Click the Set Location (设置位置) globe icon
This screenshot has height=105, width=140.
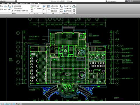74,8
